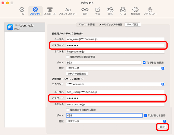174x135 pixels.
Task: Open Fonts and Colors (フォントとカラー) pane
Action: (x=68, y=11)
